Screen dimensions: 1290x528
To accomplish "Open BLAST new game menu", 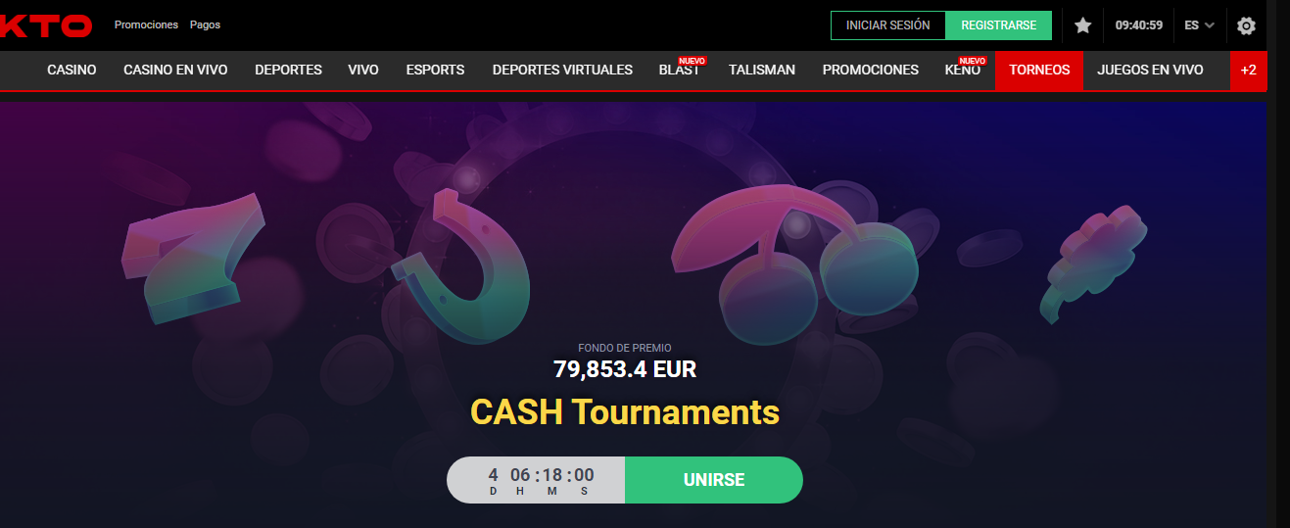I will [x=679, y=71].
